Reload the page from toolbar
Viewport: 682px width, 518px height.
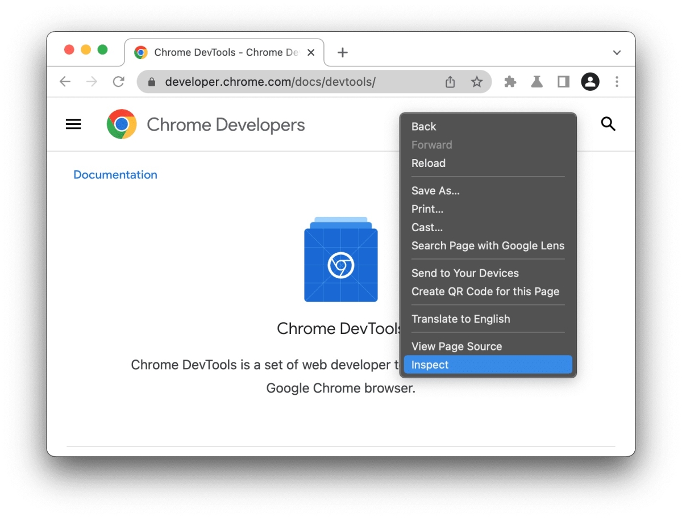pos(118,82)
